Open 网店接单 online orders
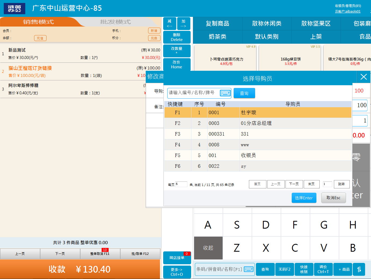The image size is (371, 279). (177, 258)
